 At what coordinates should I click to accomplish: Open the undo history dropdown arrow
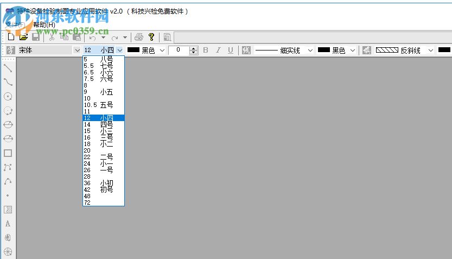click(x=103, y=37)
